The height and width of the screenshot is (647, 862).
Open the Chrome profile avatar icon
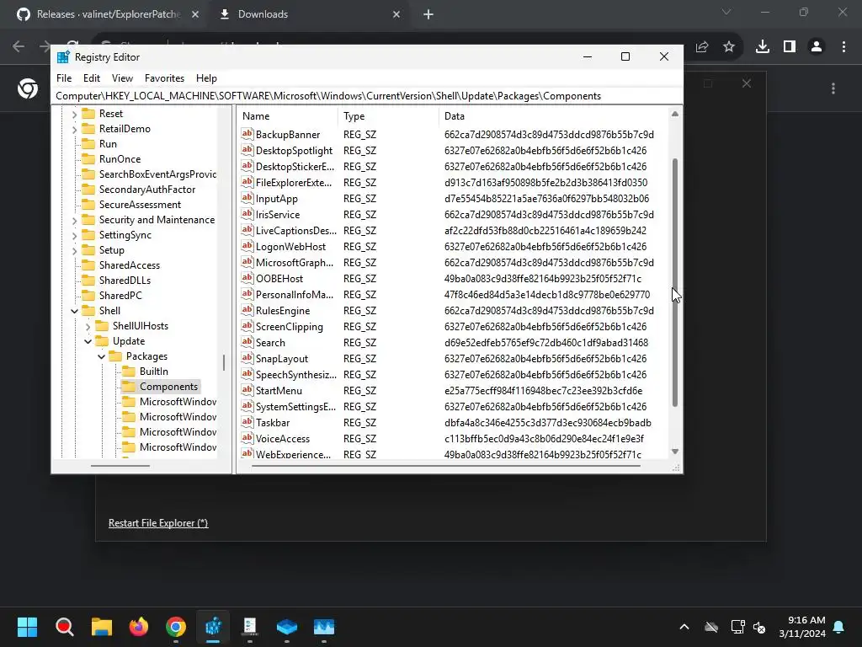pyautogui.click(x=817, y=47)
